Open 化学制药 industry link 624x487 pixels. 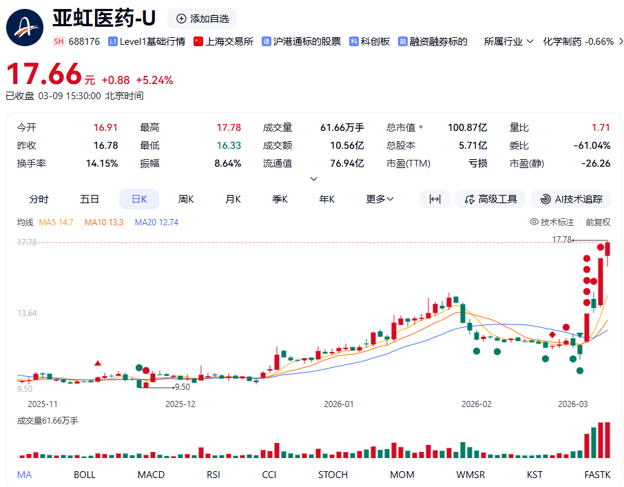[x=578, y=41]
